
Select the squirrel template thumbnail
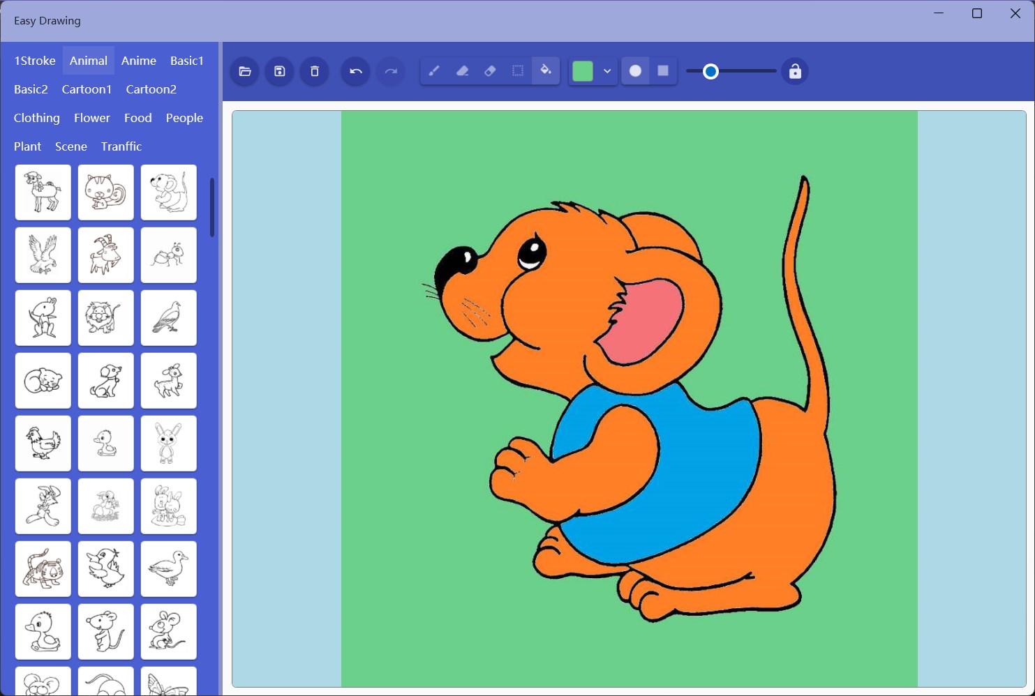pyautogui.click(x=105, y=192)
